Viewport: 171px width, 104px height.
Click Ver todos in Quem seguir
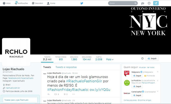[151, 68]
